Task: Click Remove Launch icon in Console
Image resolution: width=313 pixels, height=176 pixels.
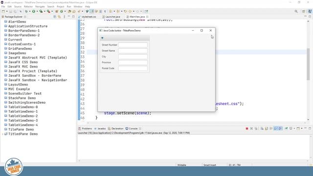Action: tap(251, 129)
